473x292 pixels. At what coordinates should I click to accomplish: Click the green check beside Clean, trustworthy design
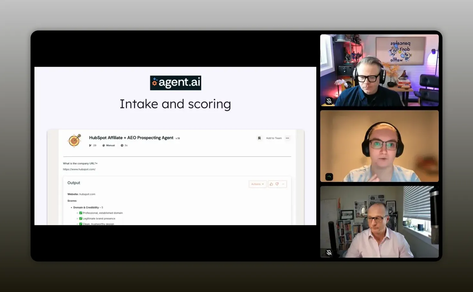[x=81, y=224]
